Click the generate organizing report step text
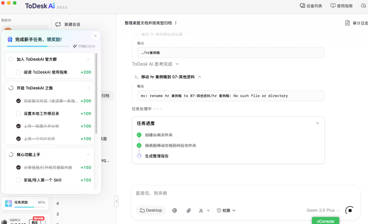Image resolution: width=368 pixels, height=224 pixels. click(x=157, y=156)
